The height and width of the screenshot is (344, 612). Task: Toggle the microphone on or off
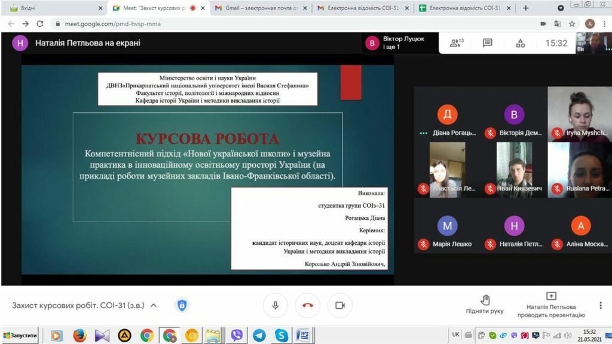(x=276, y=305)
